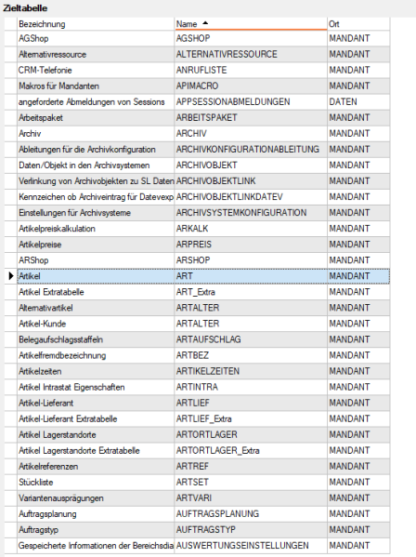Select the Artikelfremdbezeichnung description
This screenshot has height=557, width=416.
pyautogui.click(x=96, y=355)
